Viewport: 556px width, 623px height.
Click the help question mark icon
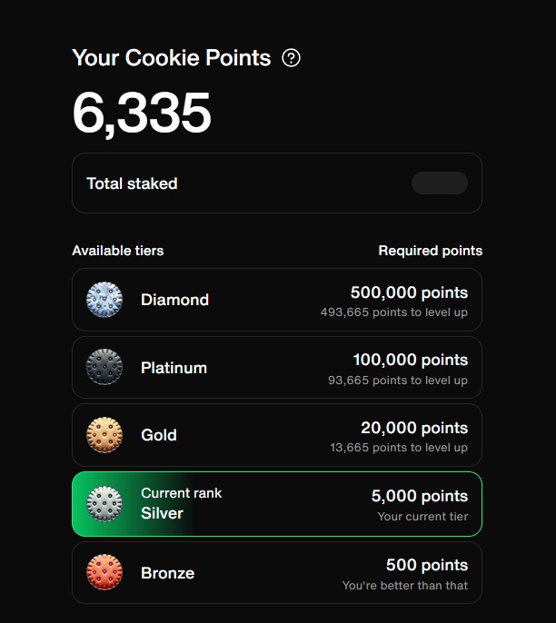(x=291, y=58)
